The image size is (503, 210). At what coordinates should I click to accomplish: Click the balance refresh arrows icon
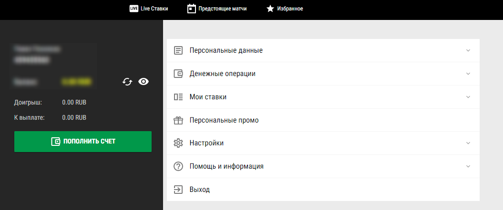coord(127,82)
